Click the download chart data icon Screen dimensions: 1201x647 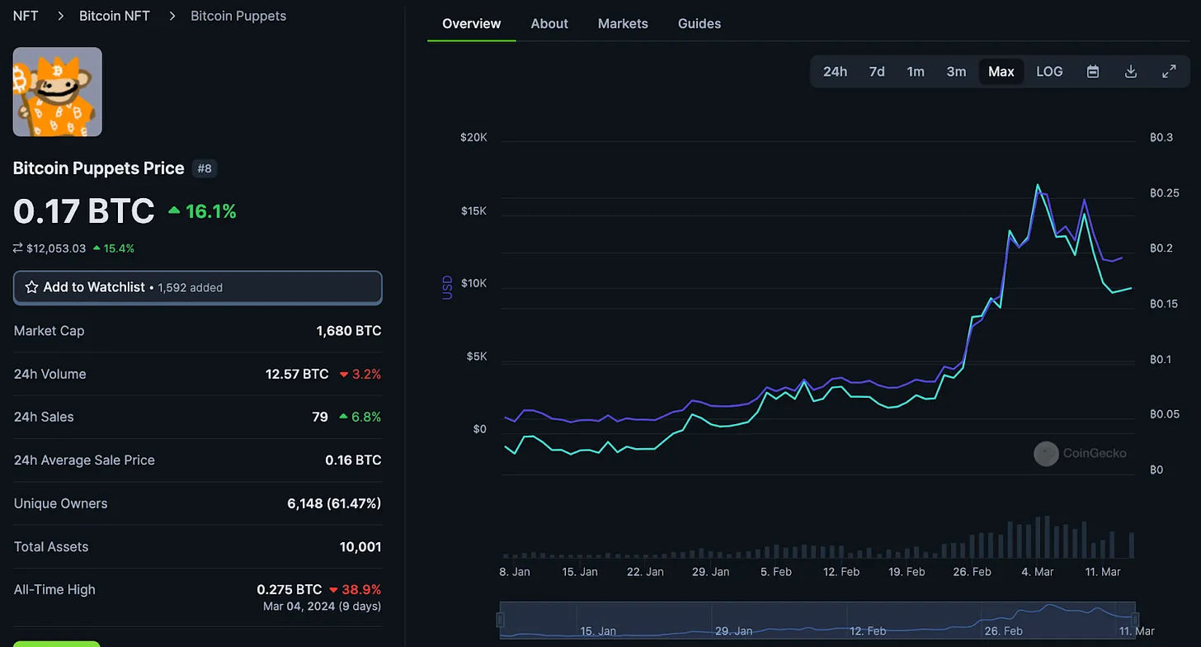click(x=1131, y=72)
